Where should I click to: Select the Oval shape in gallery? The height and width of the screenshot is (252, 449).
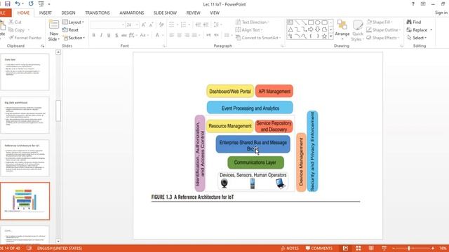(318, 22)
